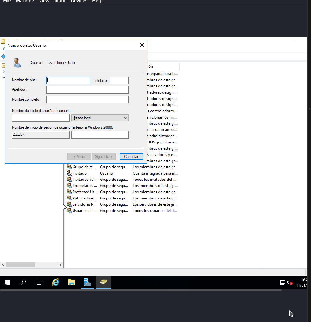Click 'Grupo de segu...' type in Protected Us... row
The image size is (311, 322).
point(114,192)
